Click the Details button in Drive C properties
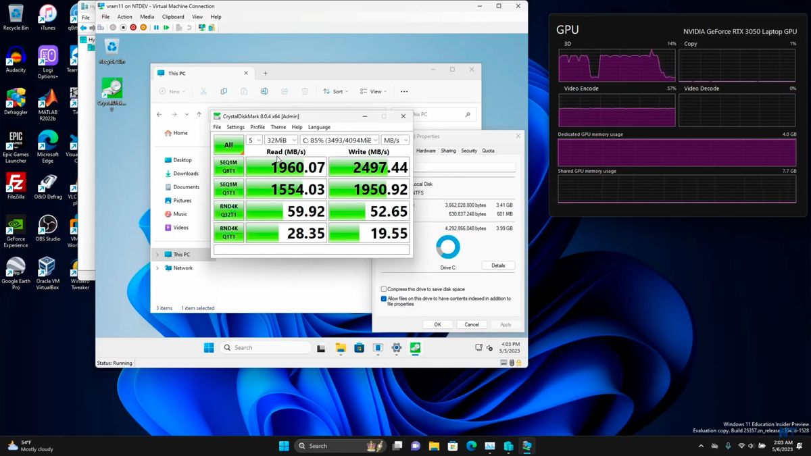 [x=498, y=265]
